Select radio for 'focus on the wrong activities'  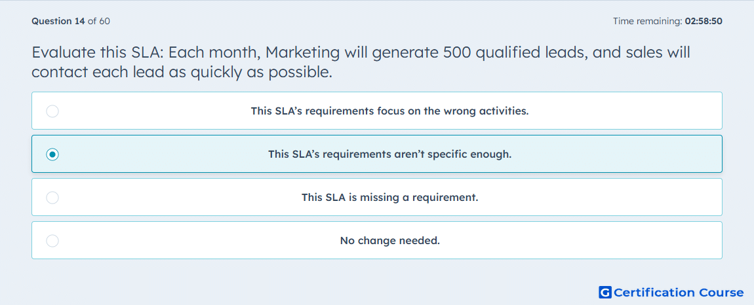coord(52,111)
